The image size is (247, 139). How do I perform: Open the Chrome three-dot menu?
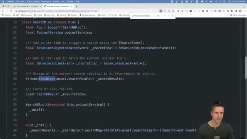244,11
